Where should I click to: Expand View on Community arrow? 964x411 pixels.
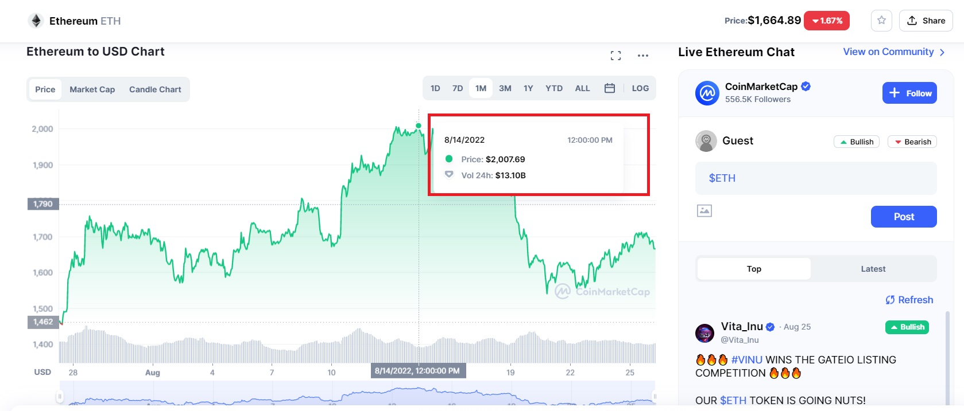pyautogui.click(x=942, y=52)
